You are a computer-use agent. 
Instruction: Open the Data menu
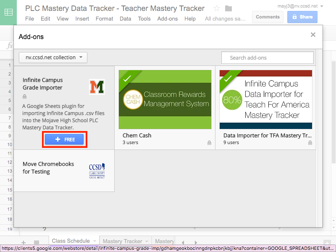coord(125,19)
